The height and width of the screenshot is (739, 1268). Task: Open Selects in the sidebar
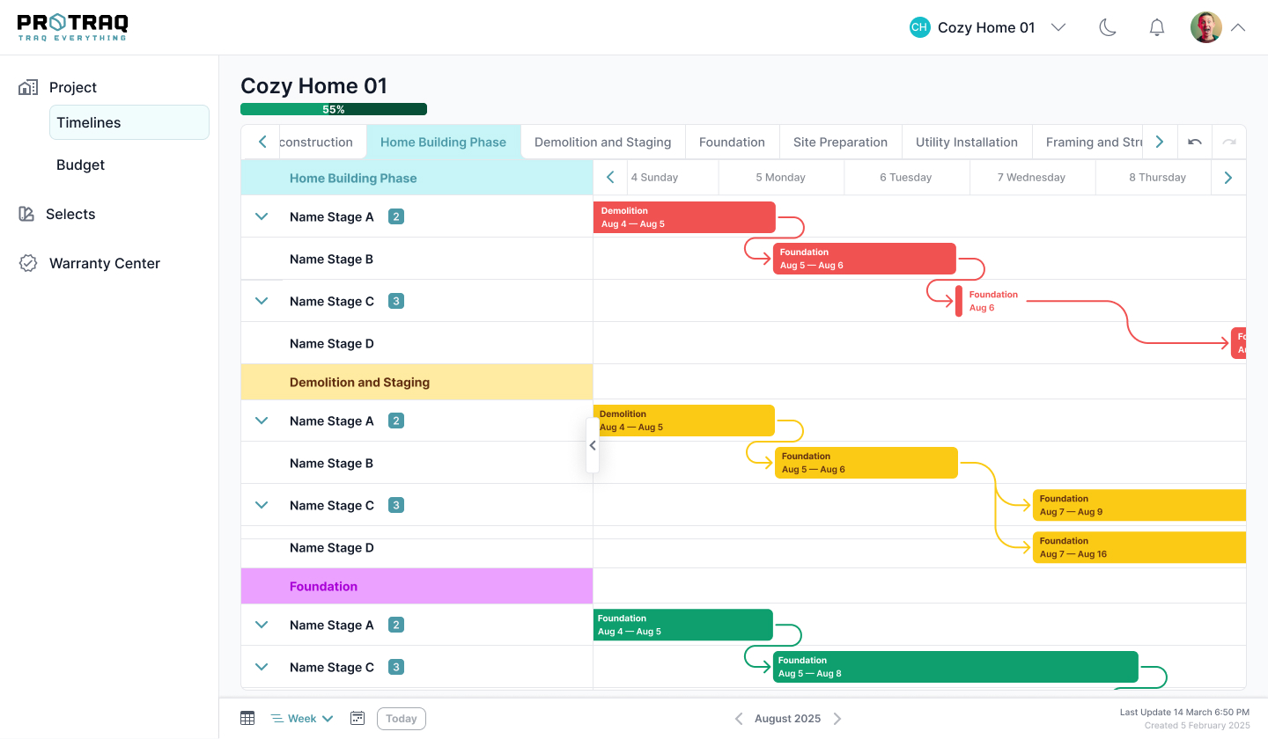point(70,215)
